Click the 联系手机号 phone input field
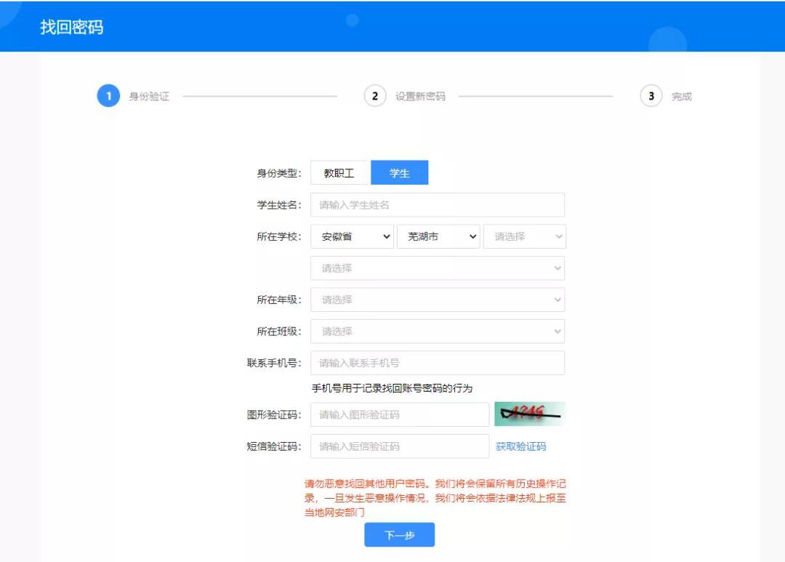785x562 pixels. 437,363
